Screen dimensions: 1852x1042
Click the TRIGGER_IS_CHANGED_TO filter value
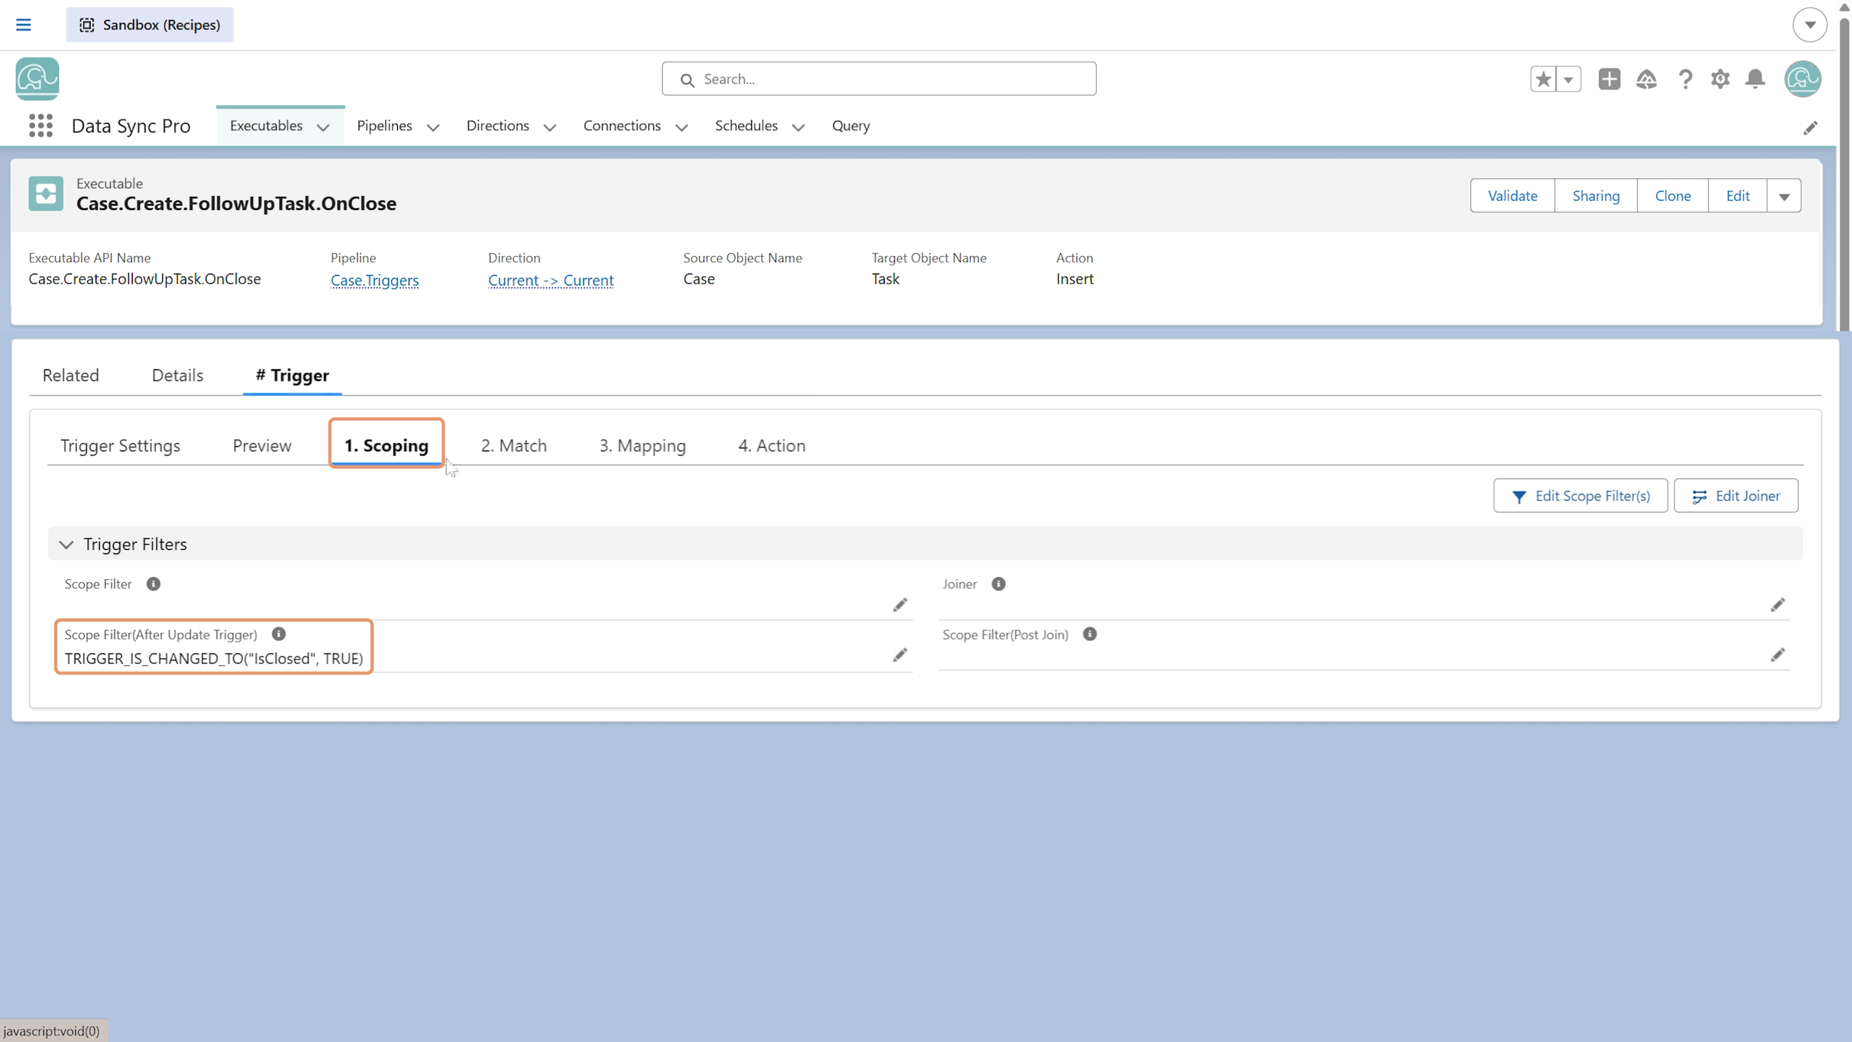click(x=214, y=658)
